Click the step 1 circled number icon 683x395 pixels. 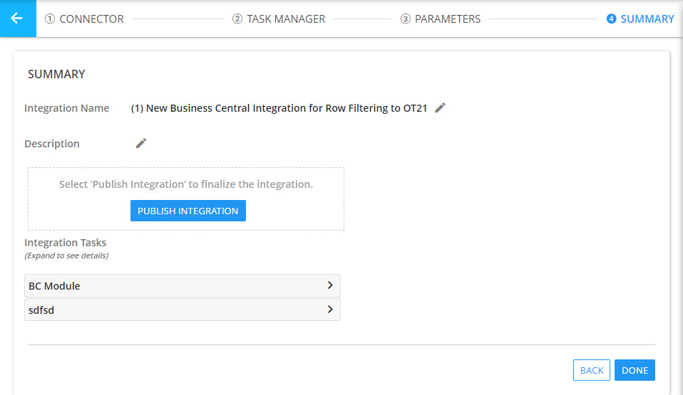(50, 19)
